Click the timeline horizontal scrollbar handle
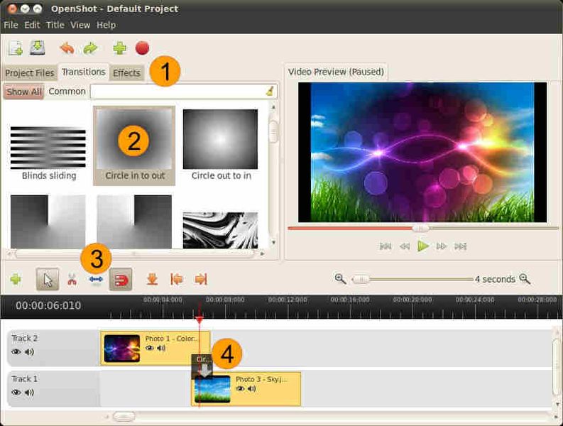This screenshot has height=426, width=563. (x=124, y=417)
